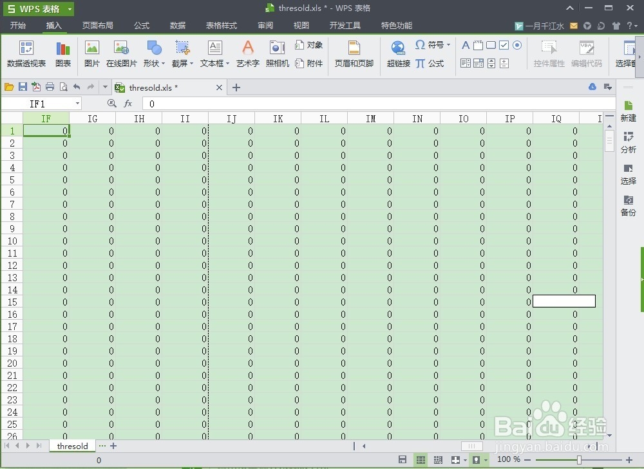Click the print icon

[x=50, y=87]
